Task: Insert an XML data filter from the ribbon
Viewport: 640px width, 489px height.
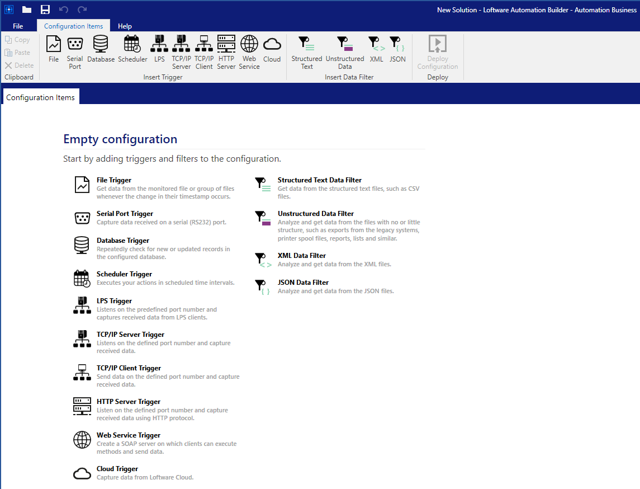Action: [x=376, y=49]
